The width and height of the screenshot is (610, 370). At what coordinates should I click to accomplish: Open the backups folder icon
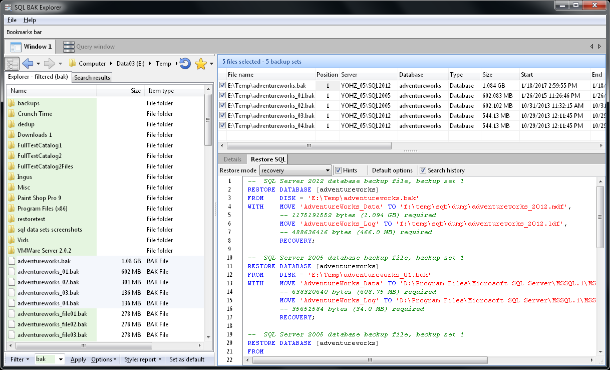[12, 103]
